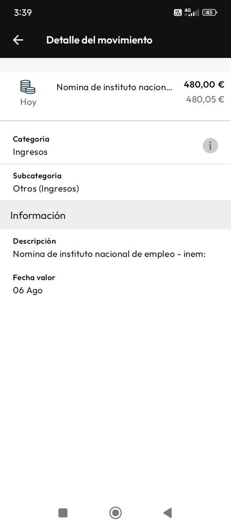The height and width of the screenshot is (528, 231).
Task: Tap the 4G signal strength icon
Action: [x=192, y=13]
